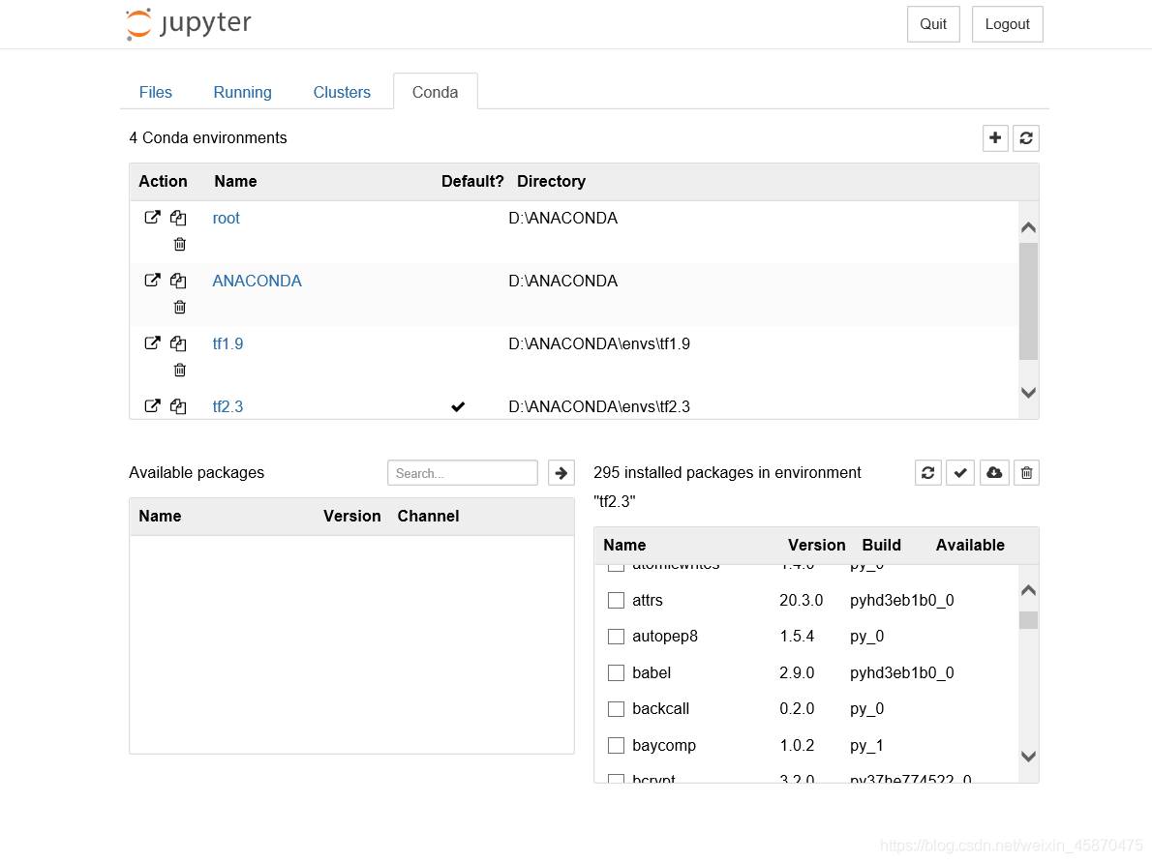Create a new Conda environment with plus icon
The height and width of the screenshot is (863, 1152).
pyautogui.click(x=995, y=137)
